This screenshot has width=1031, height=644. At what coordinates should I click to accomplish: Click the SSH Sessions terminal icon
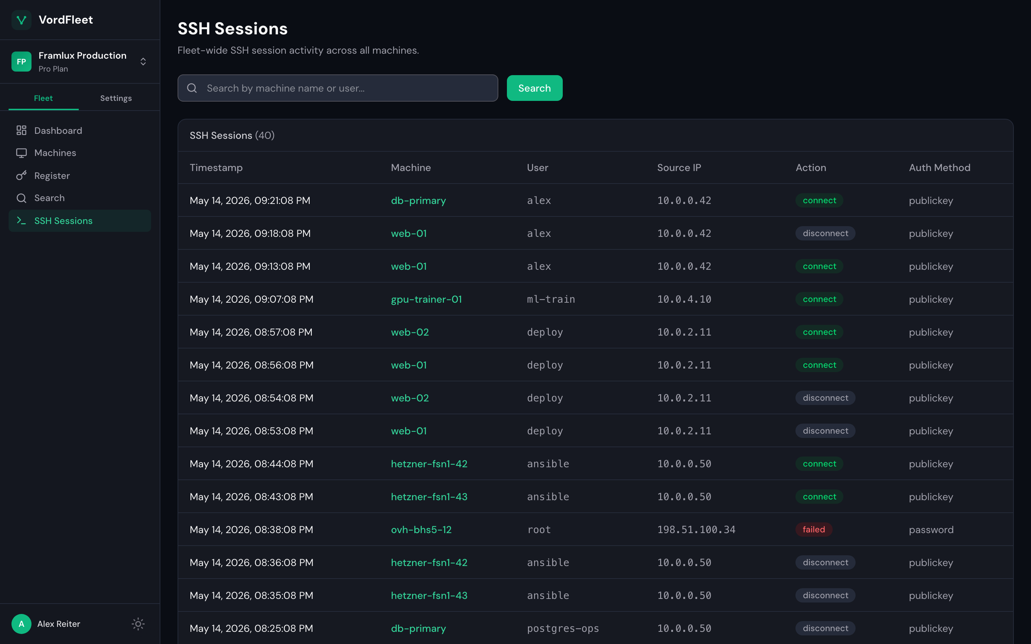(x=21, y=221)
